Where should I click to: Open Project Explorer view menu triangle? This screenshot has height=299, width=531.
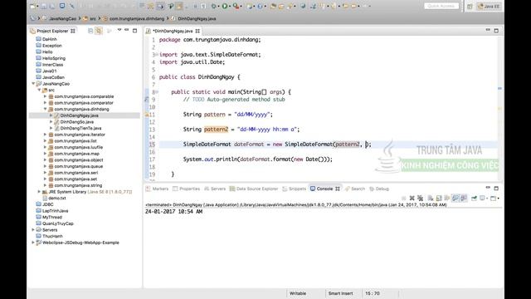tap(119, 30)
